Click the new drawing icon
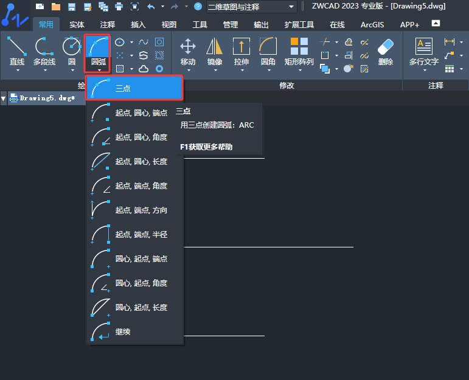Image resolution: width=469 pixels, height=380 pixels. click(40, 7)
